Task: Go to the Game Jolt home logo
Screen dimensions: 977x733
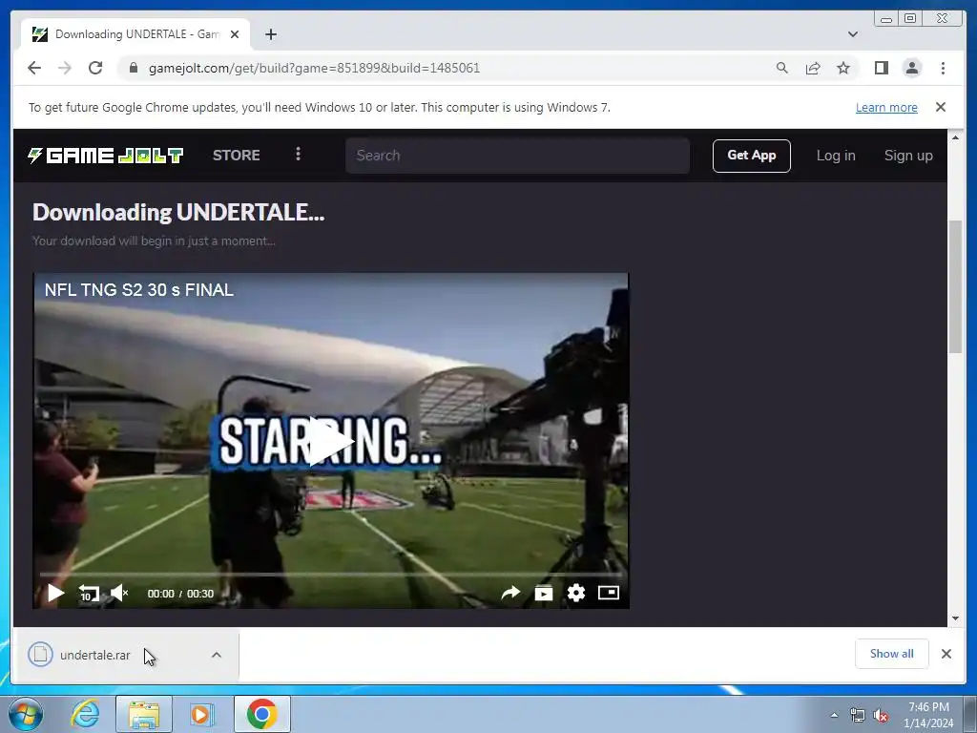Action: [x=105, y=156]
